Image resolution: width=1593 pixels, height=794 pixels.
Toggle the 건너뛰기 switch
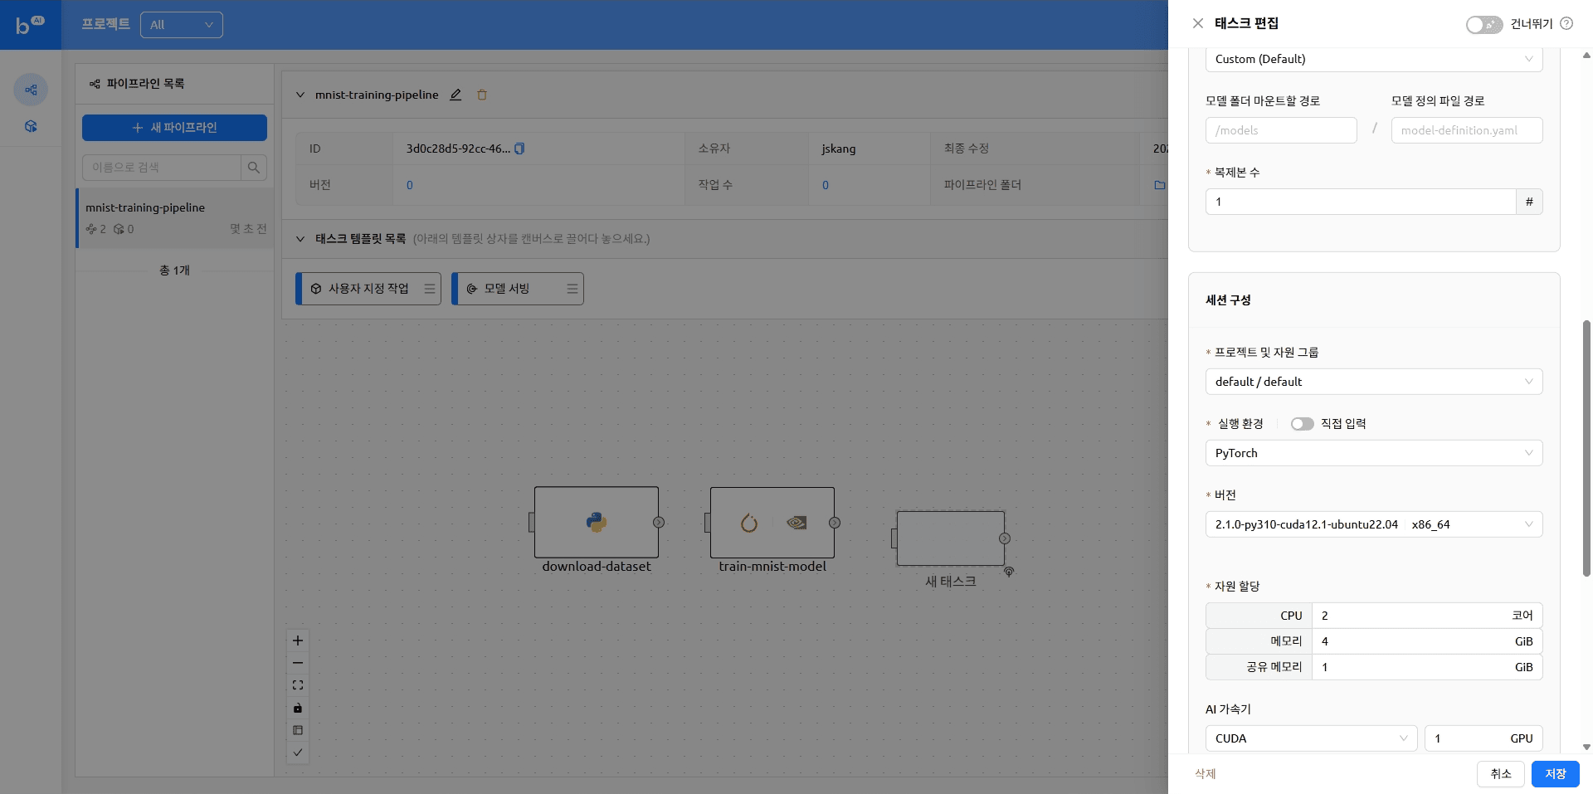click(1483, 24)
